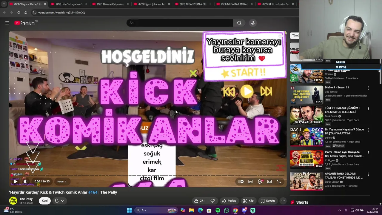
Task: Toggle the autoplay switch in the player
Action: [241, 182]
